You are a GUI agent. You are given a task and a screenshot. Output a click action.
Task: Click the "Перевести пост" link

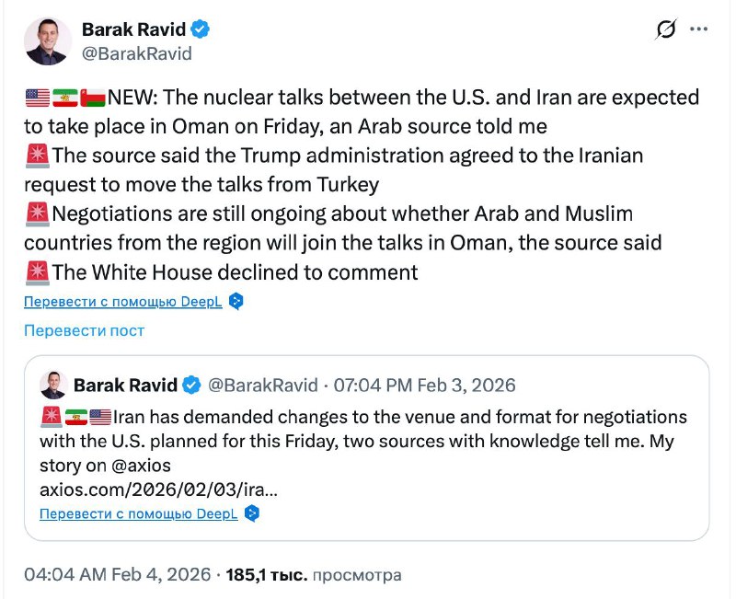tap(84, 330)
